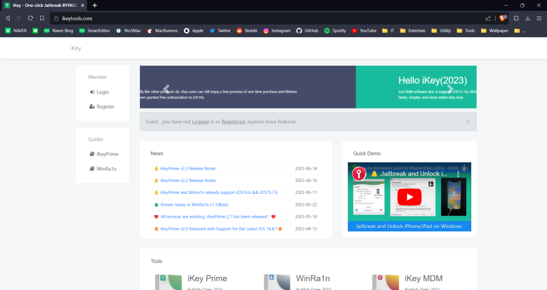Open a new tab with the plus button

tap(95, 5)
